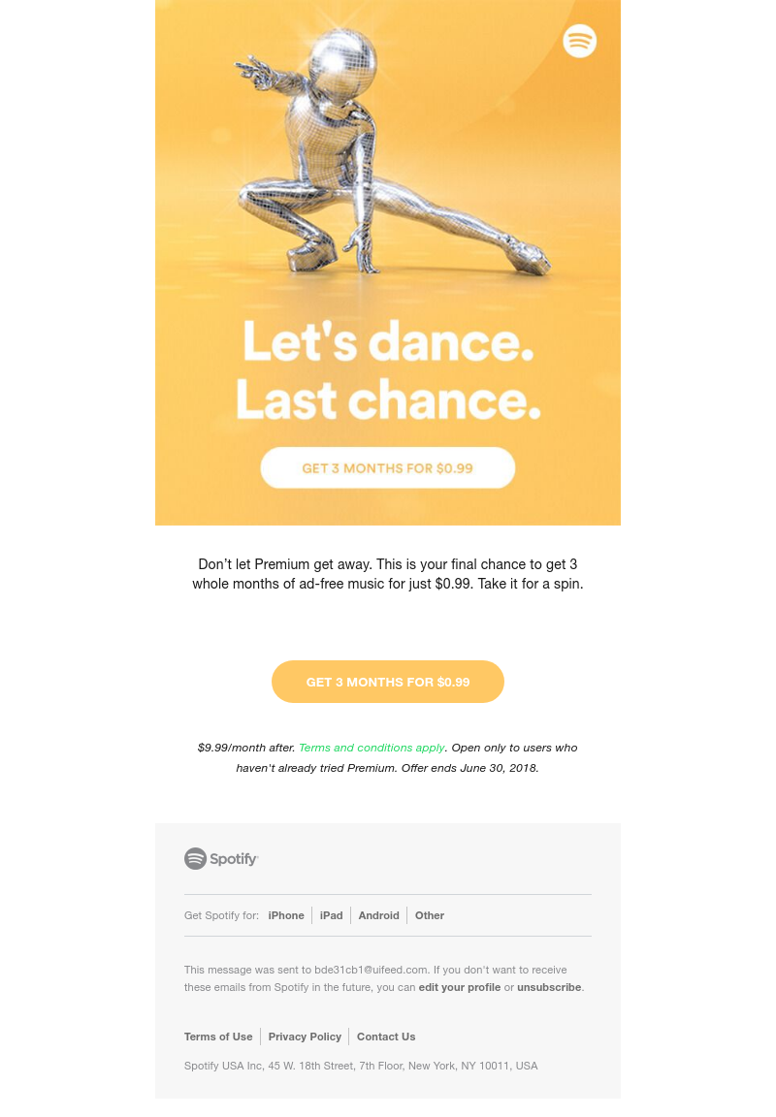This screenshot has width=776, height=1117.
Task: Open the Other platforms link
Action: pyautogui.click(x=430, y=915)
